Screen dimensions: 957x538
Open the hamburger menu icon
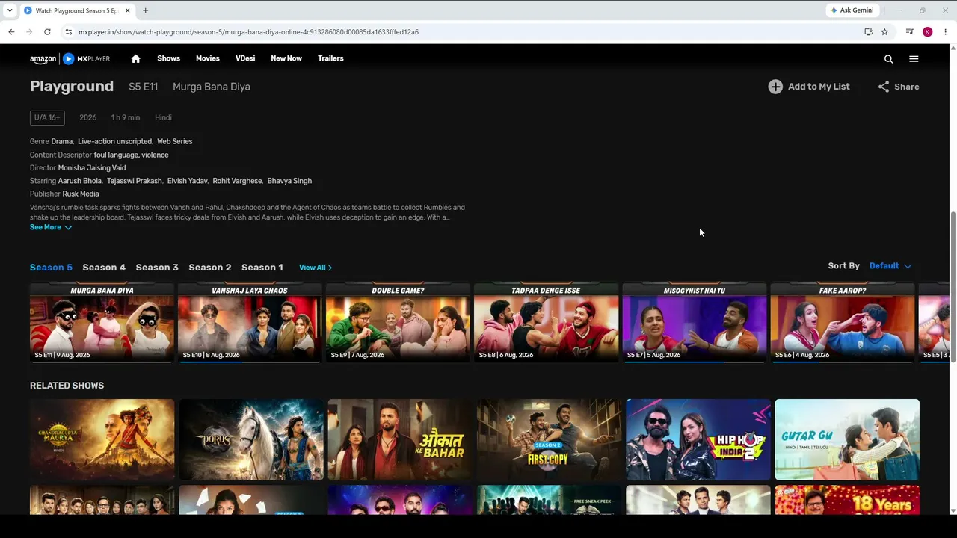pos(914,59)
